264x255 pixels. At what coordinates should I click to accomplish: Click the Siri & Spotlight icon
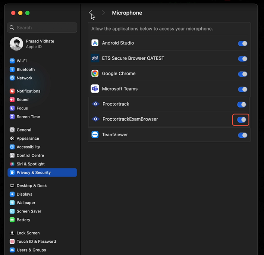[x=12, y=164]
